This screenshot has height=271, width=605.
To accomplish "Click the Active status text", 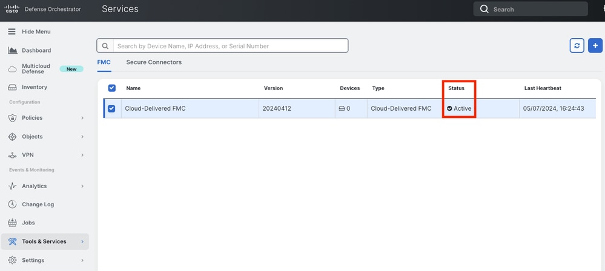I will point(462,109).
